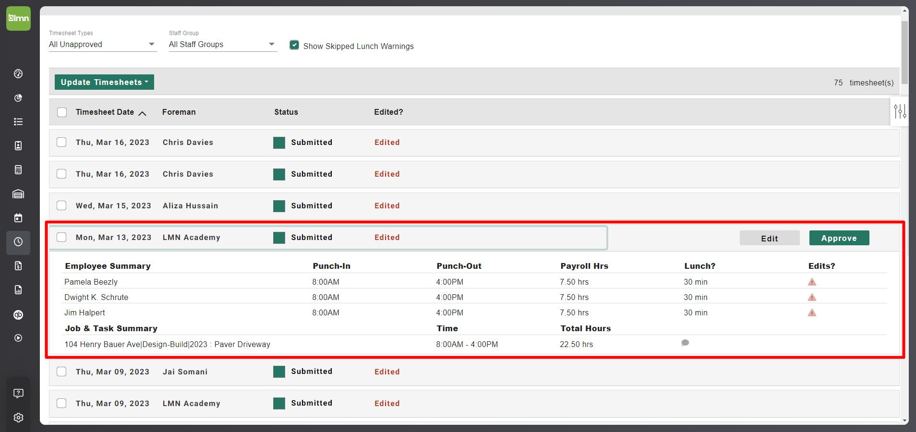
Task: Click the Foreman column header
Action: click(179, 112)
